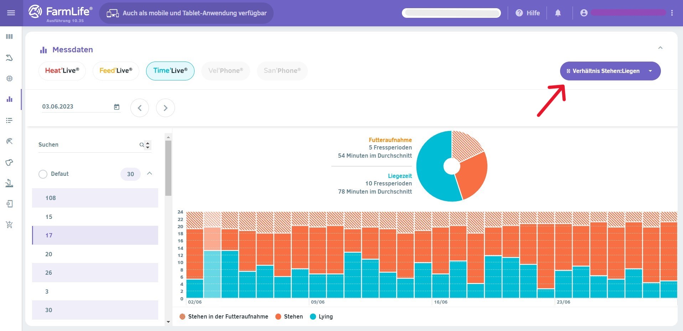The width and height of the screenshot is (683, 331).
Task: Toggle Stehen series in chart legend
Action: [289, 316]
